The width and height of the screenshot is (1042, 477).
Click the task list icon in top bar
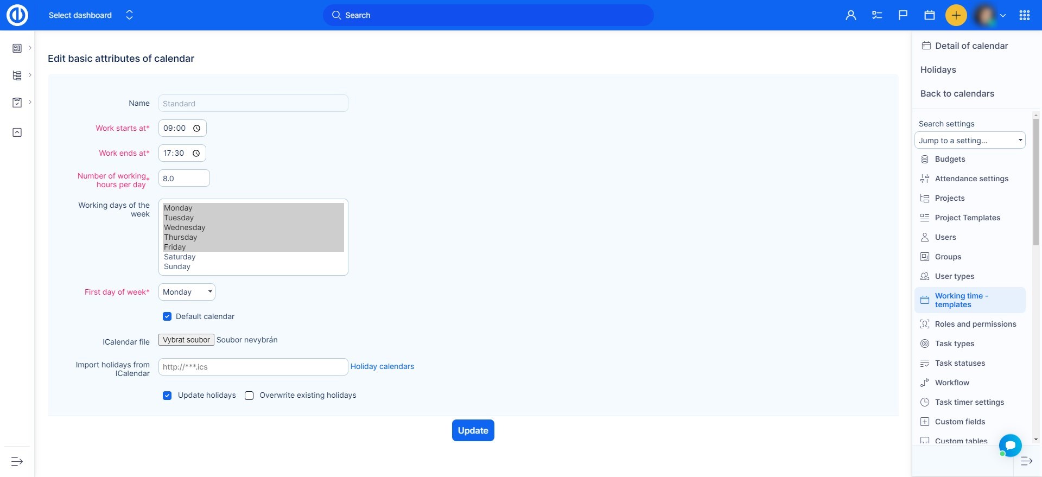(876, 15)
